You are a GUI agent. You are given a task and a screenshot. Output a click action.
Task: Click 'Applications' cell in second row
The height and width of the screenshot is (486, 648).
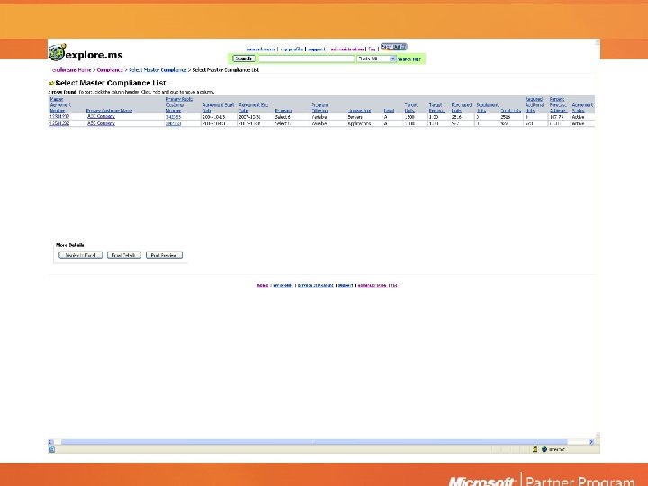point(359,123)
